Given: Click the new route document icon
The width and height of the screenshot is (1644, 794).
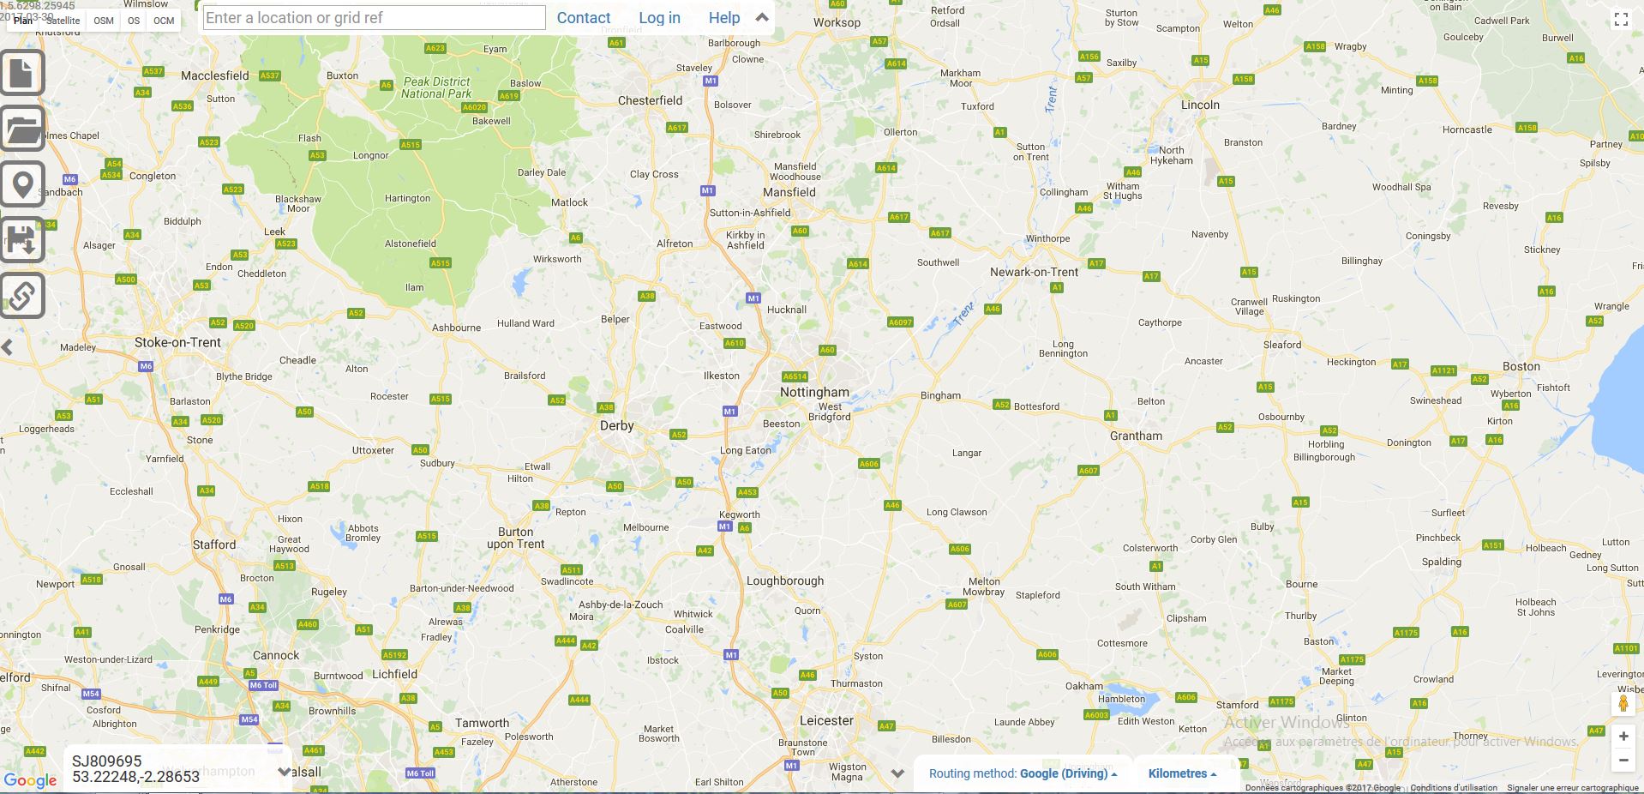Looking at the screenshot, I should tap(22, 72).
